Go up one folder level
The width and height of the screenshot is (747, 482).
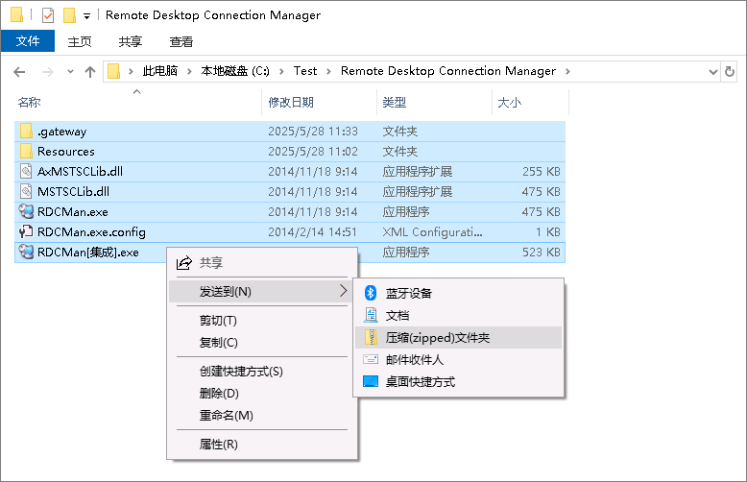click(90, 72)
